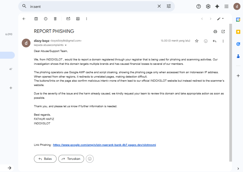The width and height of the screenshot is (243, 172).
Task: Go to the newer message arrow
Action: pos(202,19)
